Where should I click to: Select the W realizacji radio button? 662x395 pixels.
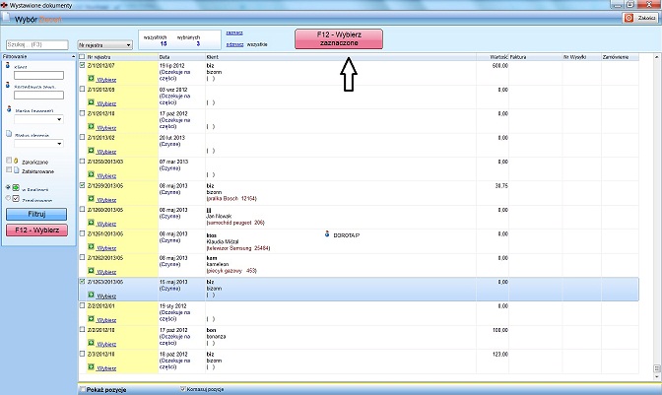click(x=8, y=187)
